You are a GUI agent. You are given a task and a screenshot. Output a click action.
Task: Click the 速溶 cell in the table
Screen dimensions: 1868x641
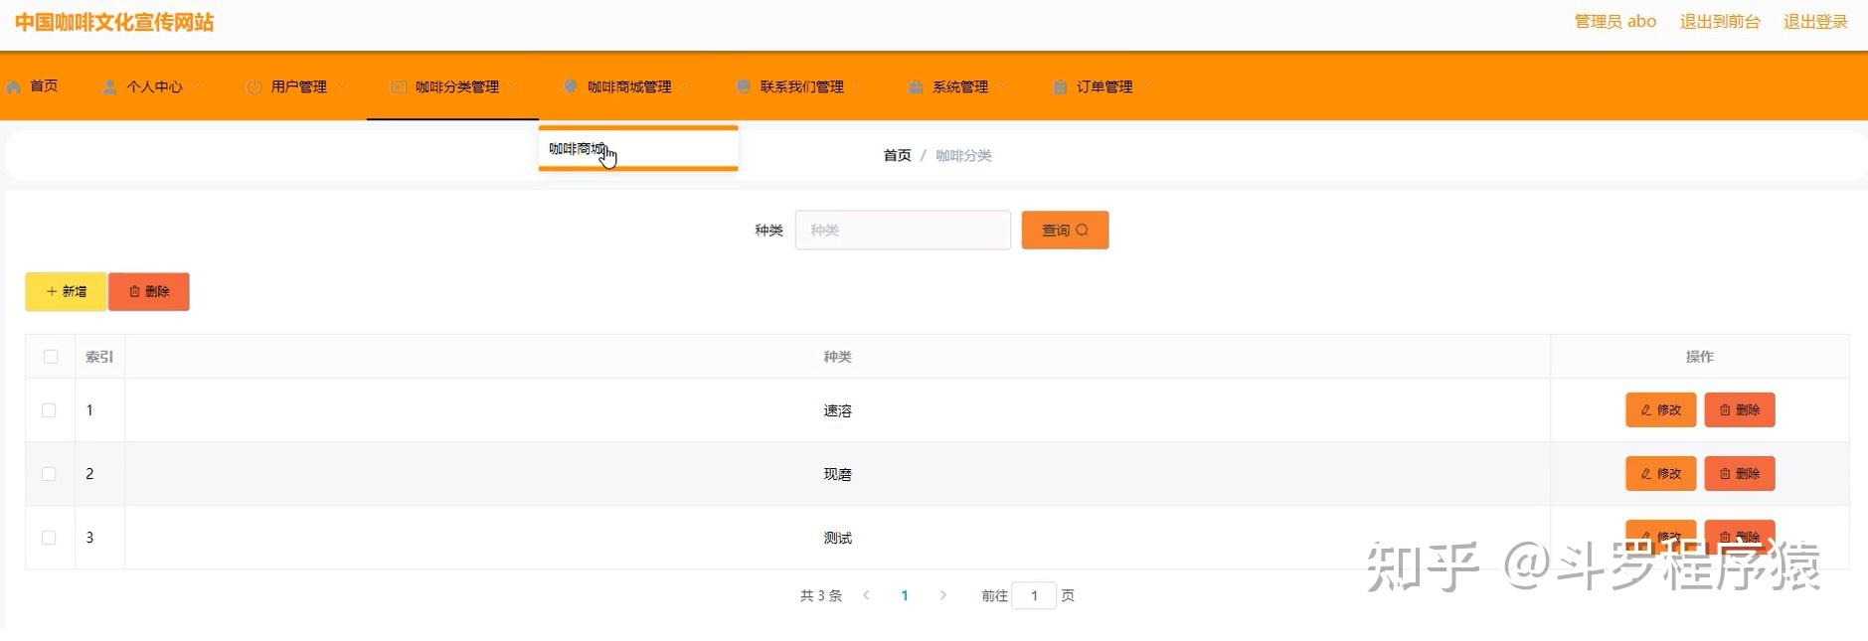pos(837,410)
